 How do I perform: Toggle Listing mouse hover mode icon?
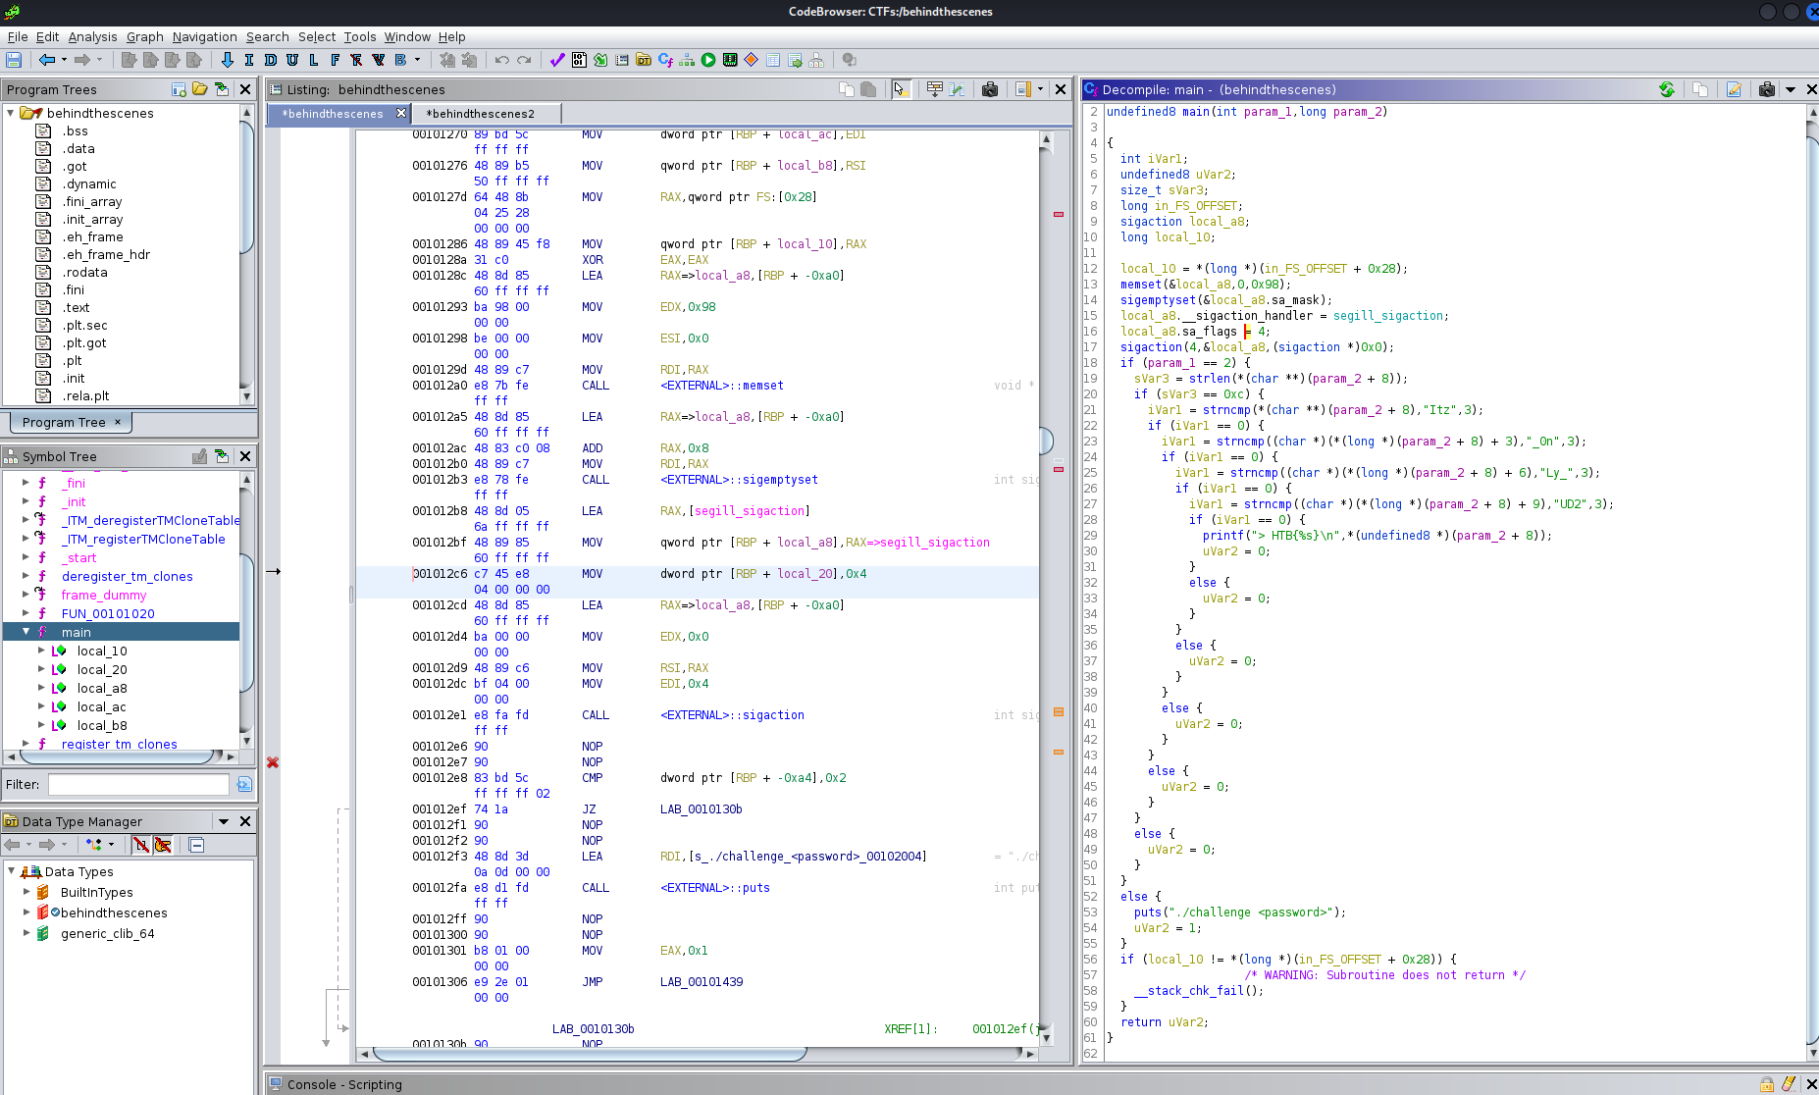901,89
